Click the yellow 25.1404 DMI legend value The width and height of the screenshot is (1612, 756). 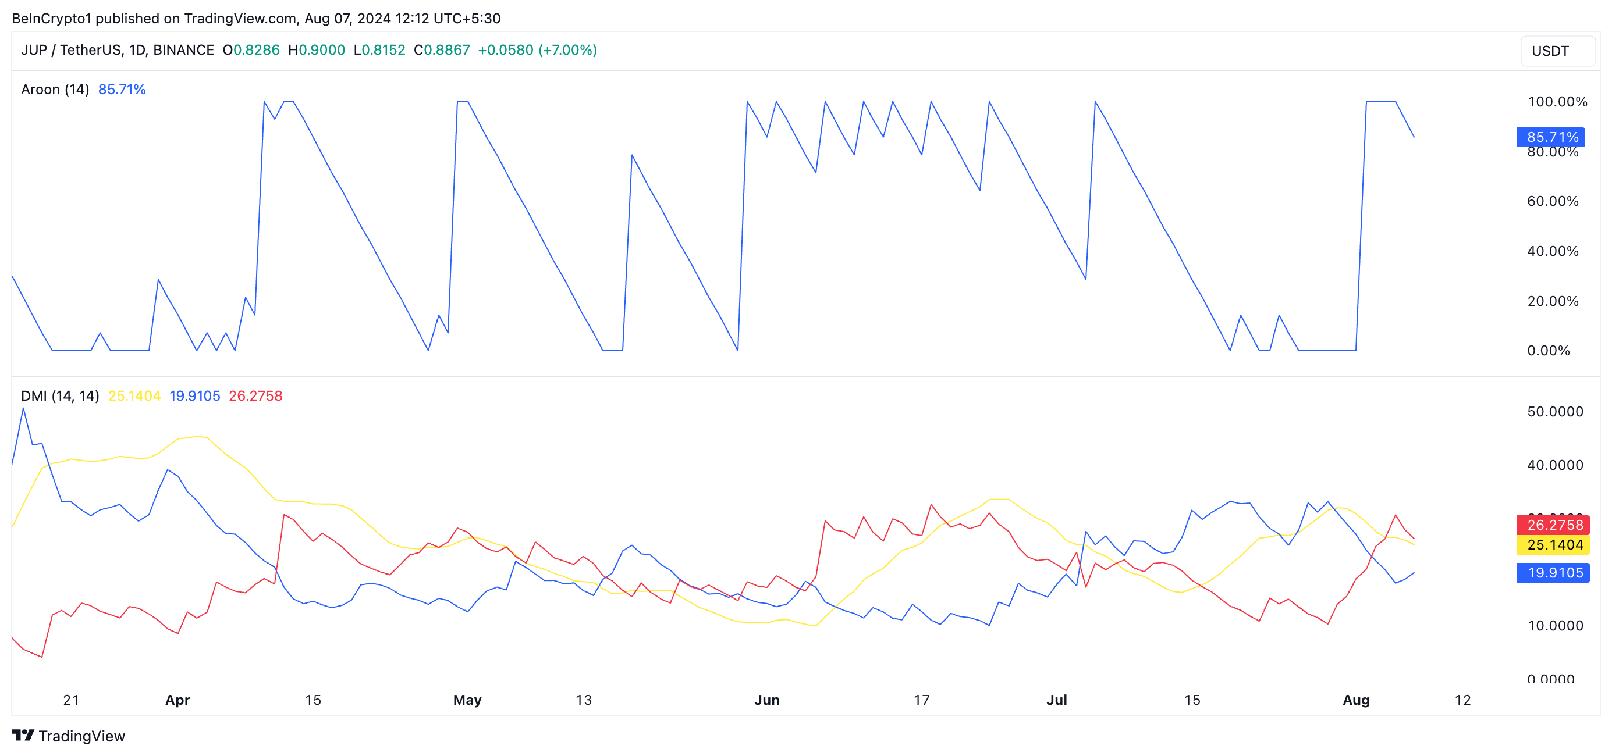134,396
